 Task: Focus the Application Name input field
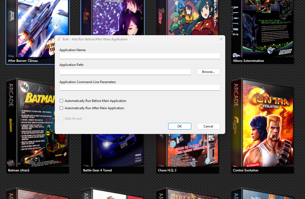140,56
